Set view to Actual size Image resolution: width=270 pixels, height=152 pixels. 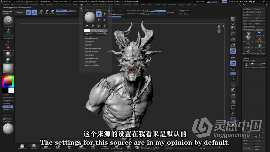(x=233, y=39)
